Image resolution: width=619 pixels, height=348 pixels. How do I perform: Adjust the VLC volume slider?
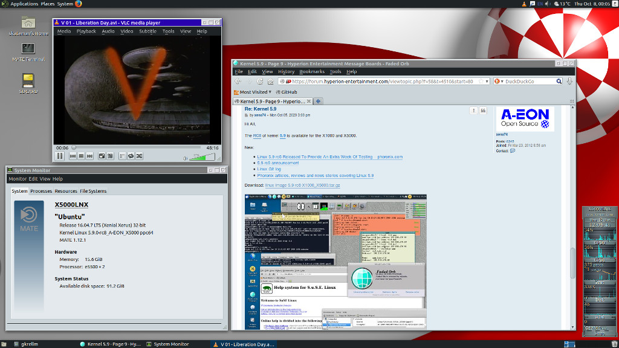coord(202,157)
